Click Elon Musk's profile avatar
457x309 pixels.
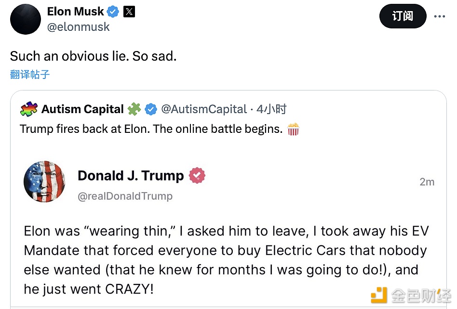point(26,19)
